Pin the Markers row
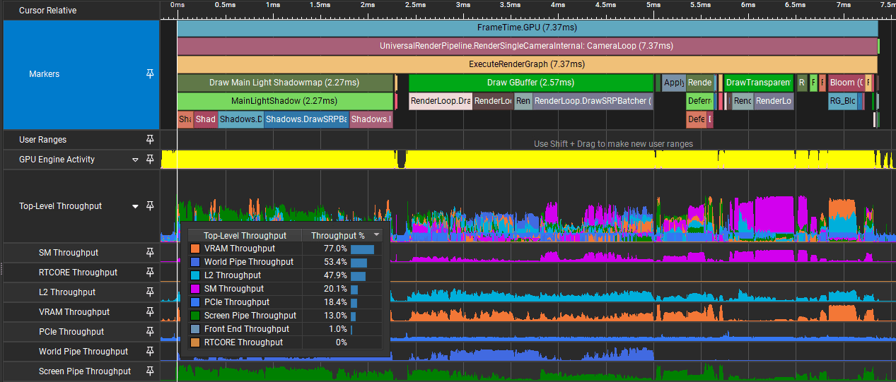 tap(150, 74)
